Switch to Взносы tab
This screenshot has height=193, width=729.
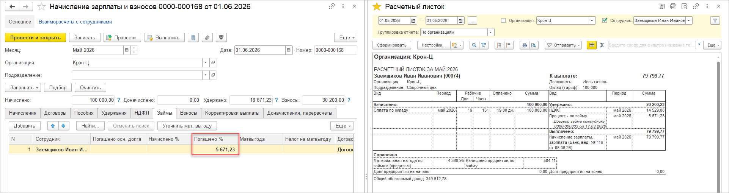click(x=189, y=113)
